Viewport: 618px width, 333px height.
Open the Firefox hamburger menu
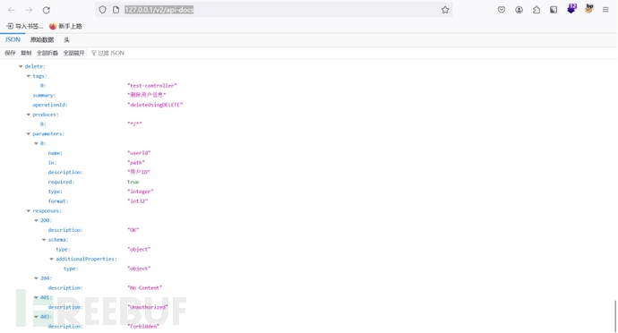pos(605,10)
